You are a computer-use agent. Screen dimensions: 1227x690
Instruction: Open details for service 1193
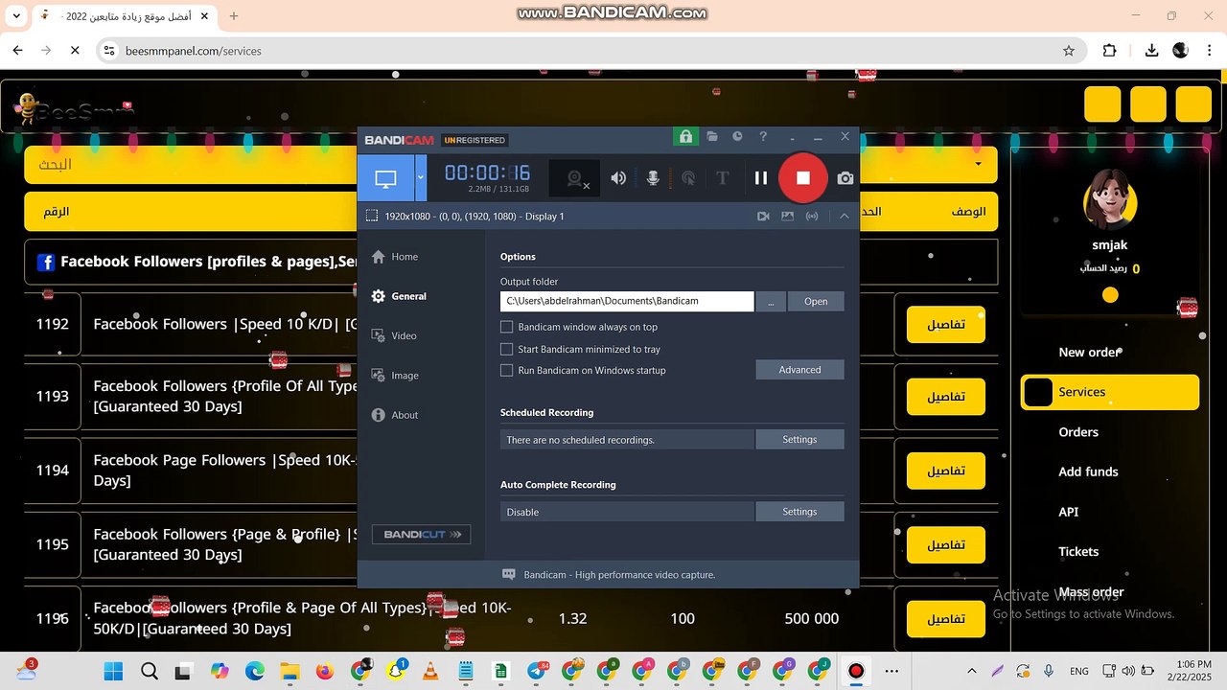point(945,397)
